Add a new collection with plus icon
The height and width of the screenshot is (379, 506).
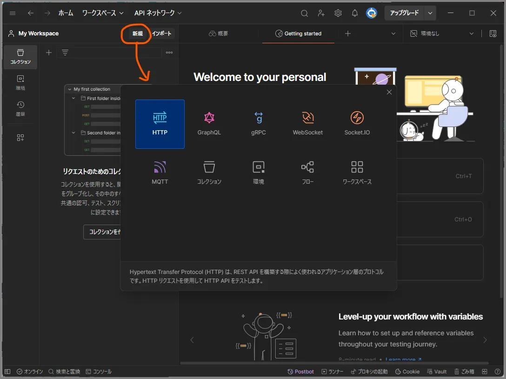pyautogui.click(x=49, y=53)
